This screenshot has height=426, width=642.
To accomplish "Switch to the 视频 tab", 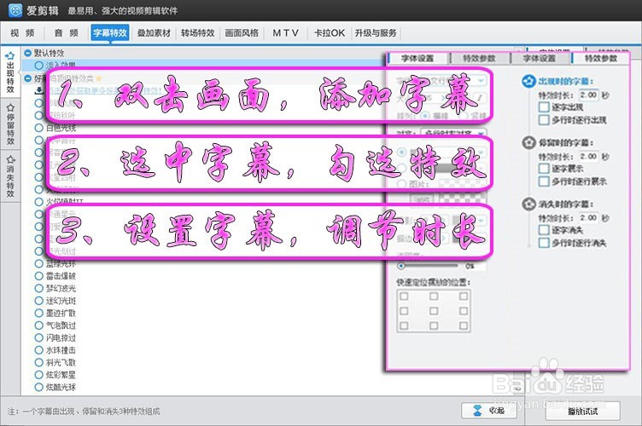I will (22, 33).
